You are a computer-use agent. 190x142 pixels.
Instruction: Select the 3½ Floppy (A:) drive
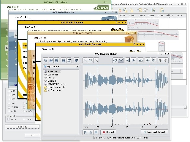[52, 72]
